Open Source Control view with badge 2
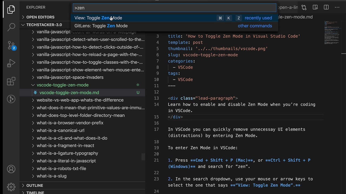The image size is (346, 194). click(11, 46)
